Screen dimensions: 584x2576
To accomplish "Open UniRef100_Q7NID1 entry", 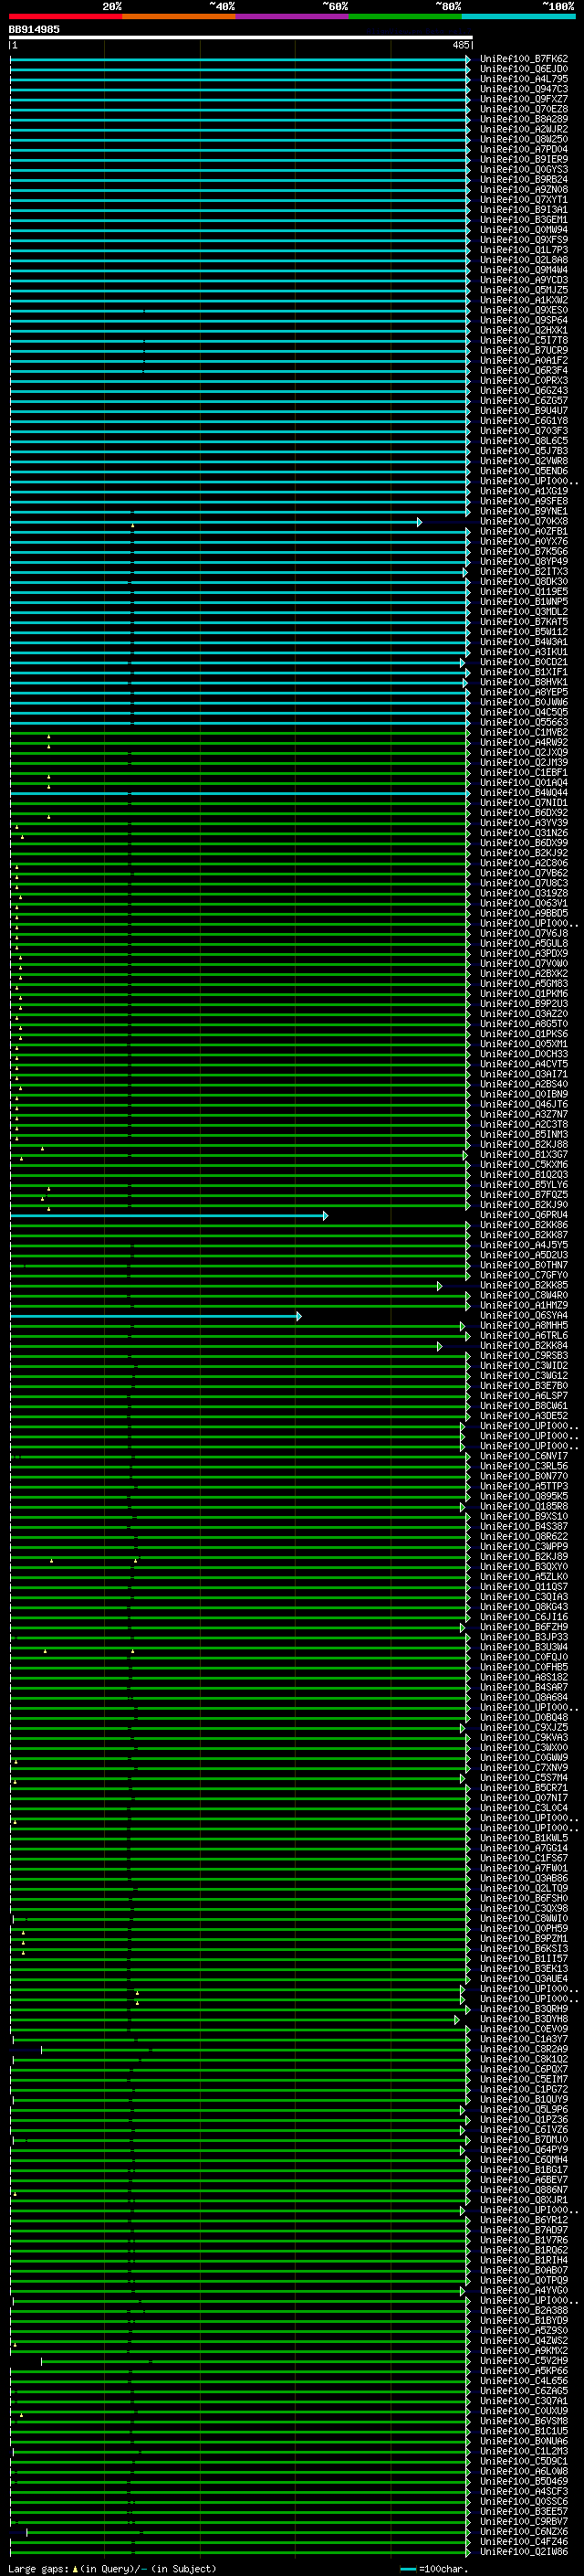I will pos(524,803).
